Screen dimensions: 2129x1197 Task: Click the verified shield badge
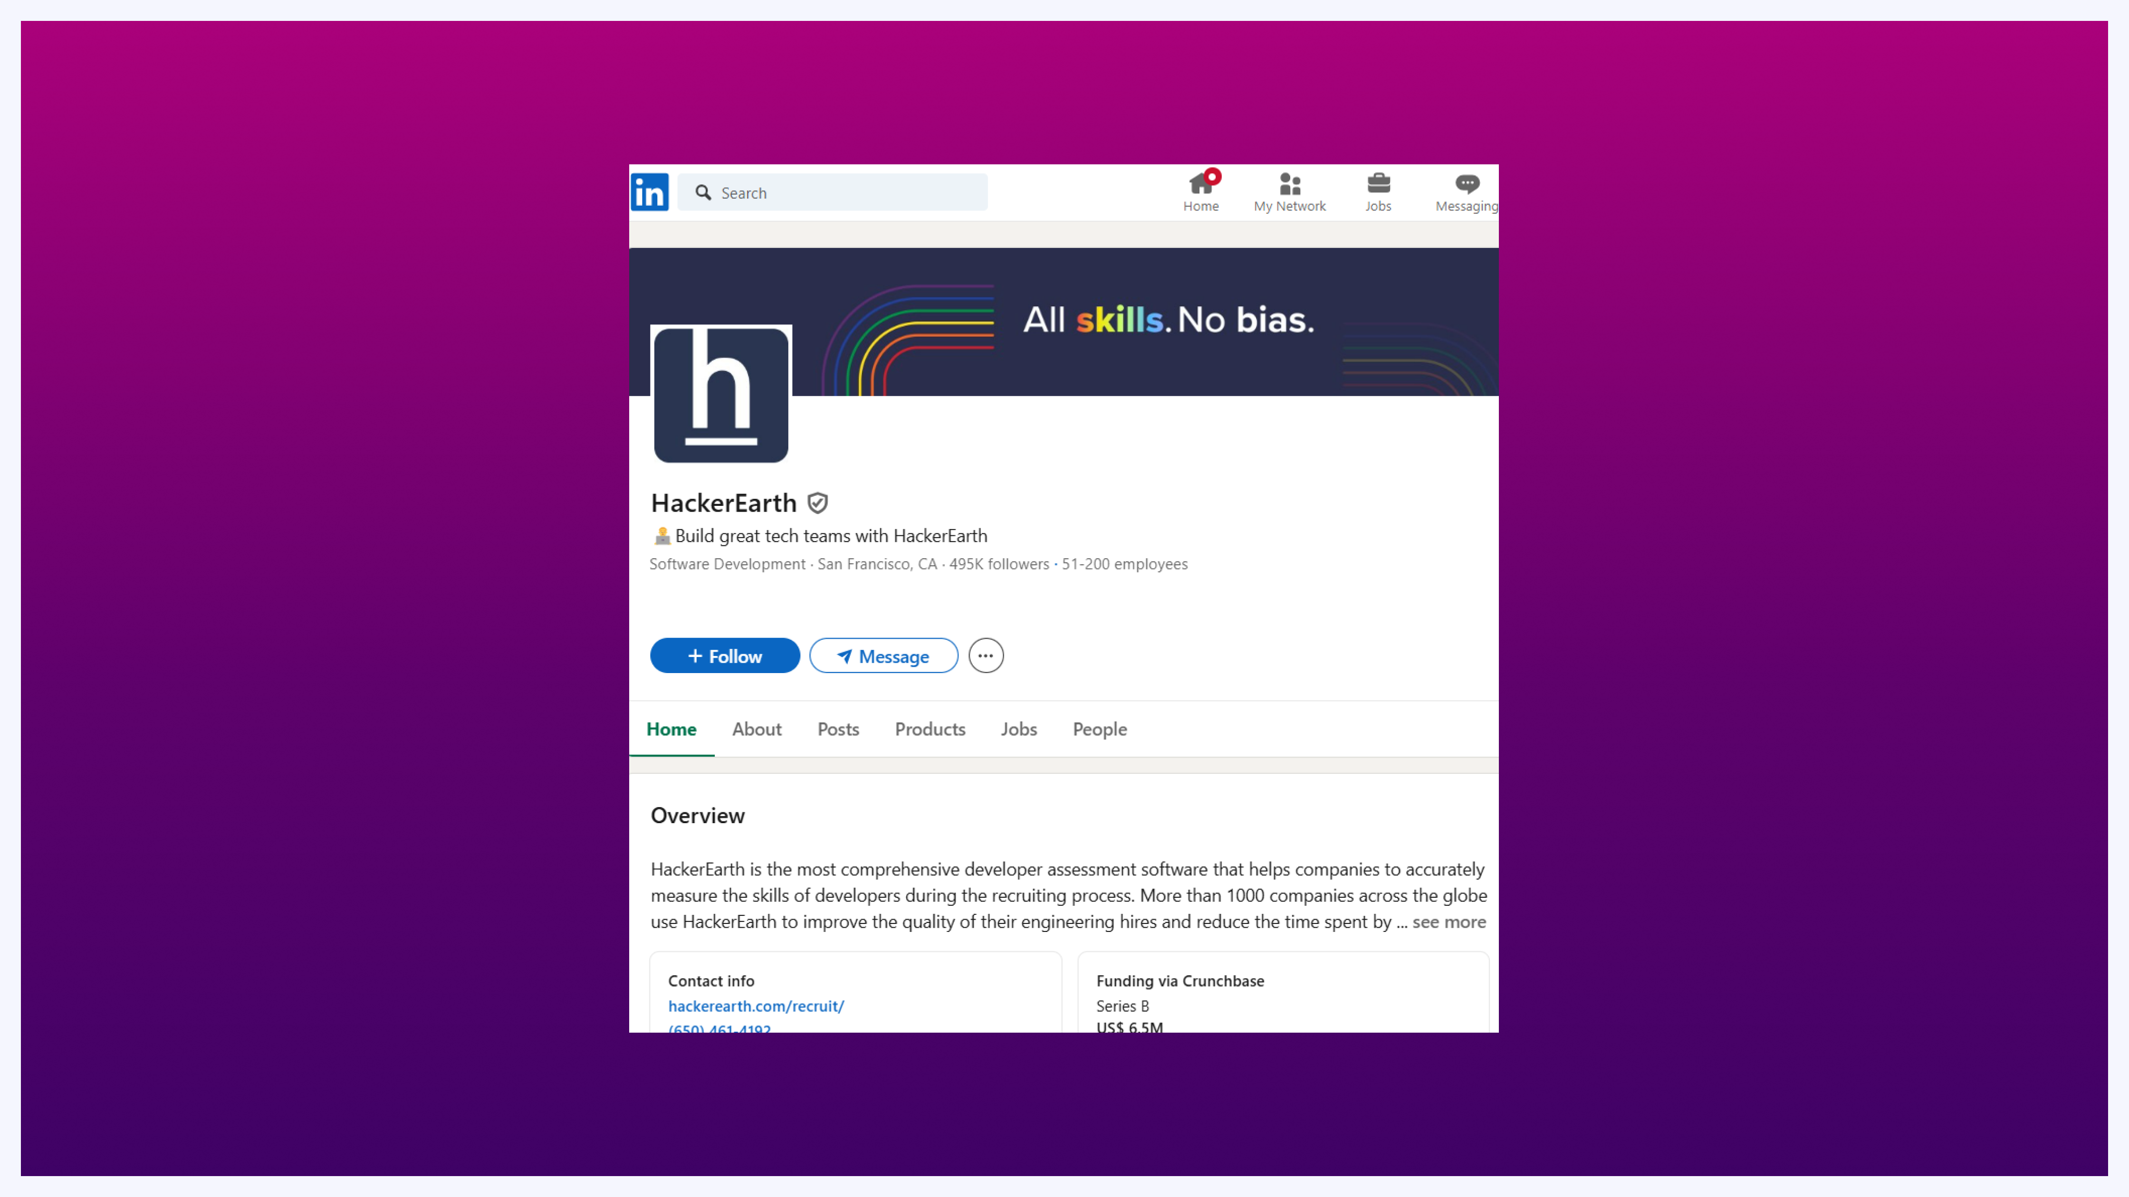[817, 503]
